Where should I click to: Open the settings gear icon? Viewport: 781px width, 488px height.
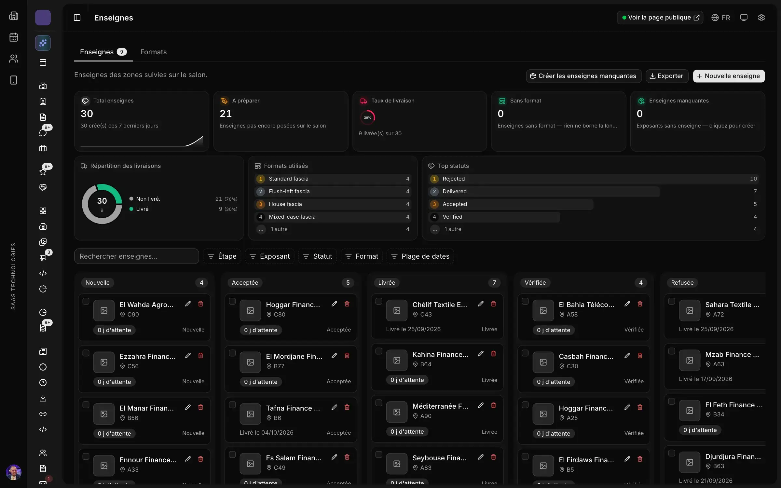(761, 18)
